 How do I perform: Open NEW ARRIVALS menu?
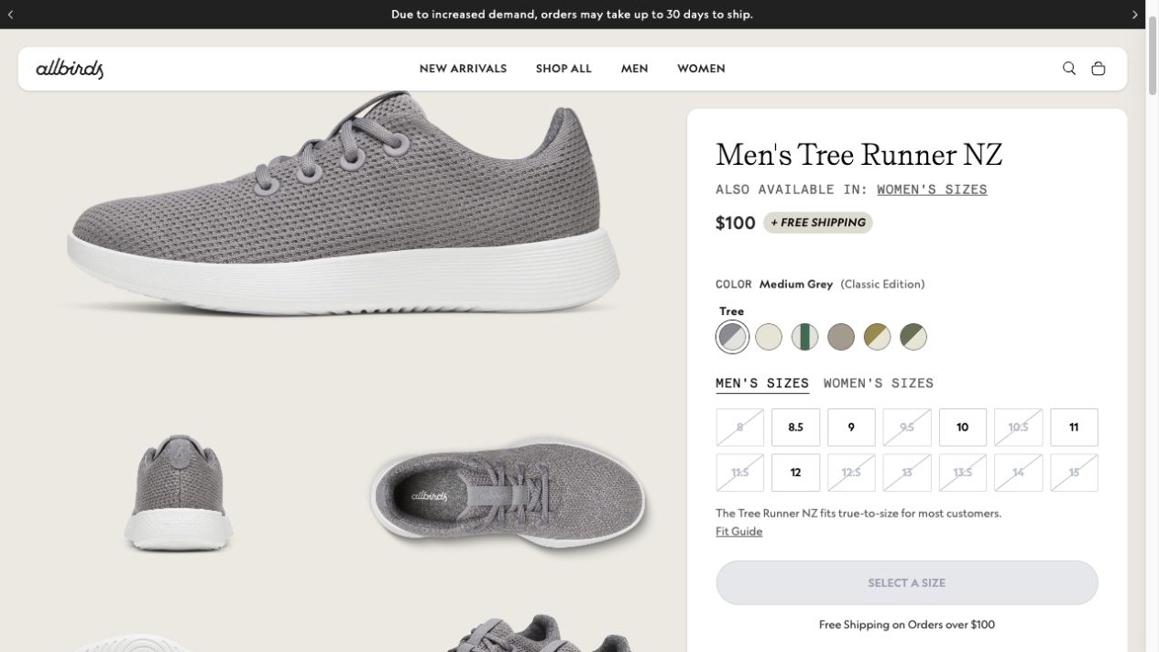(463, 69)
